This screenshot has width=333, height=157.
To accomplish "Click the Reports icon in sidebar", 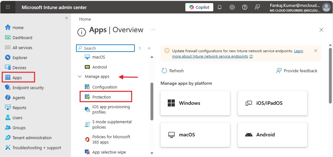I will (8, 108).
